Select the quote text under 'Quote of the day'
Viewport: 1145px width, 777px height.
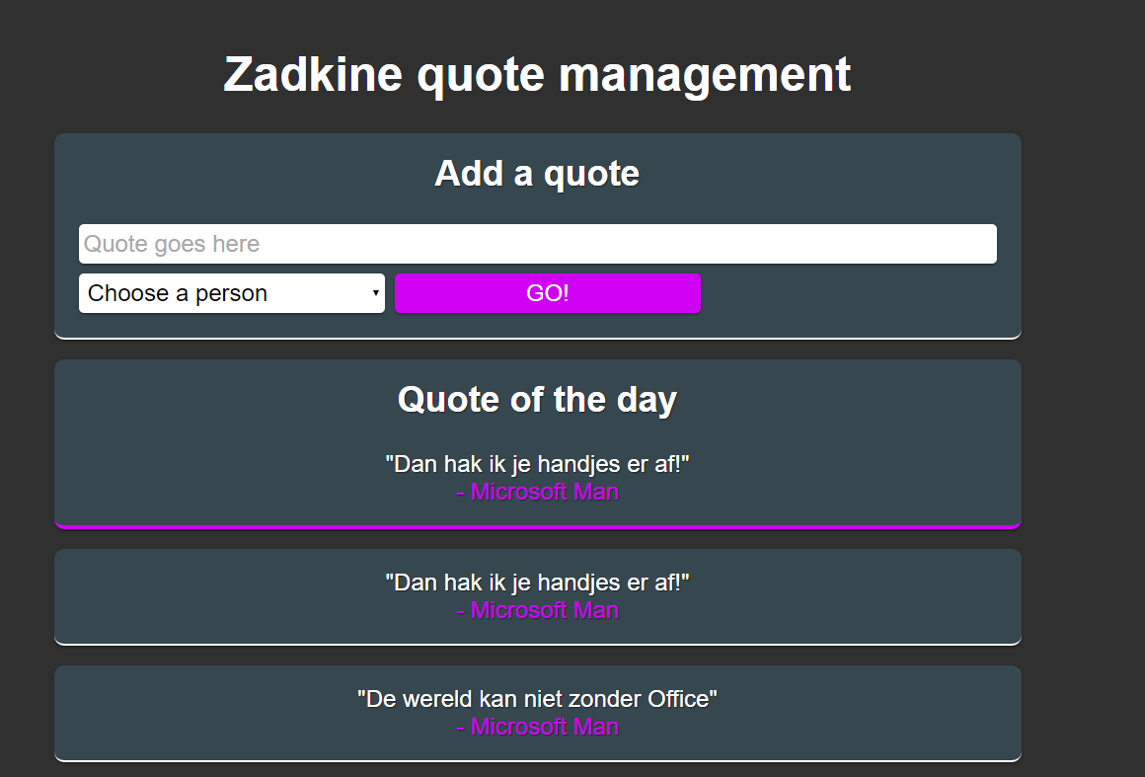pyautogui.click(x=537, y=464)
